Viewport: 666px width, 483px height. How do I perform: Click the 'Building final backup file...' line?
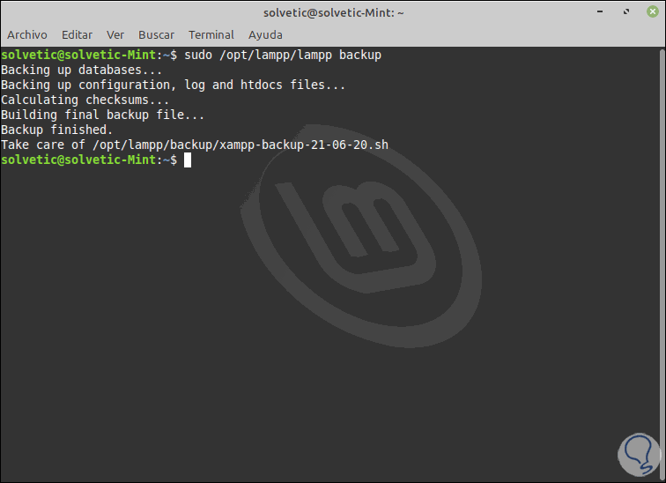coord(102,115)
